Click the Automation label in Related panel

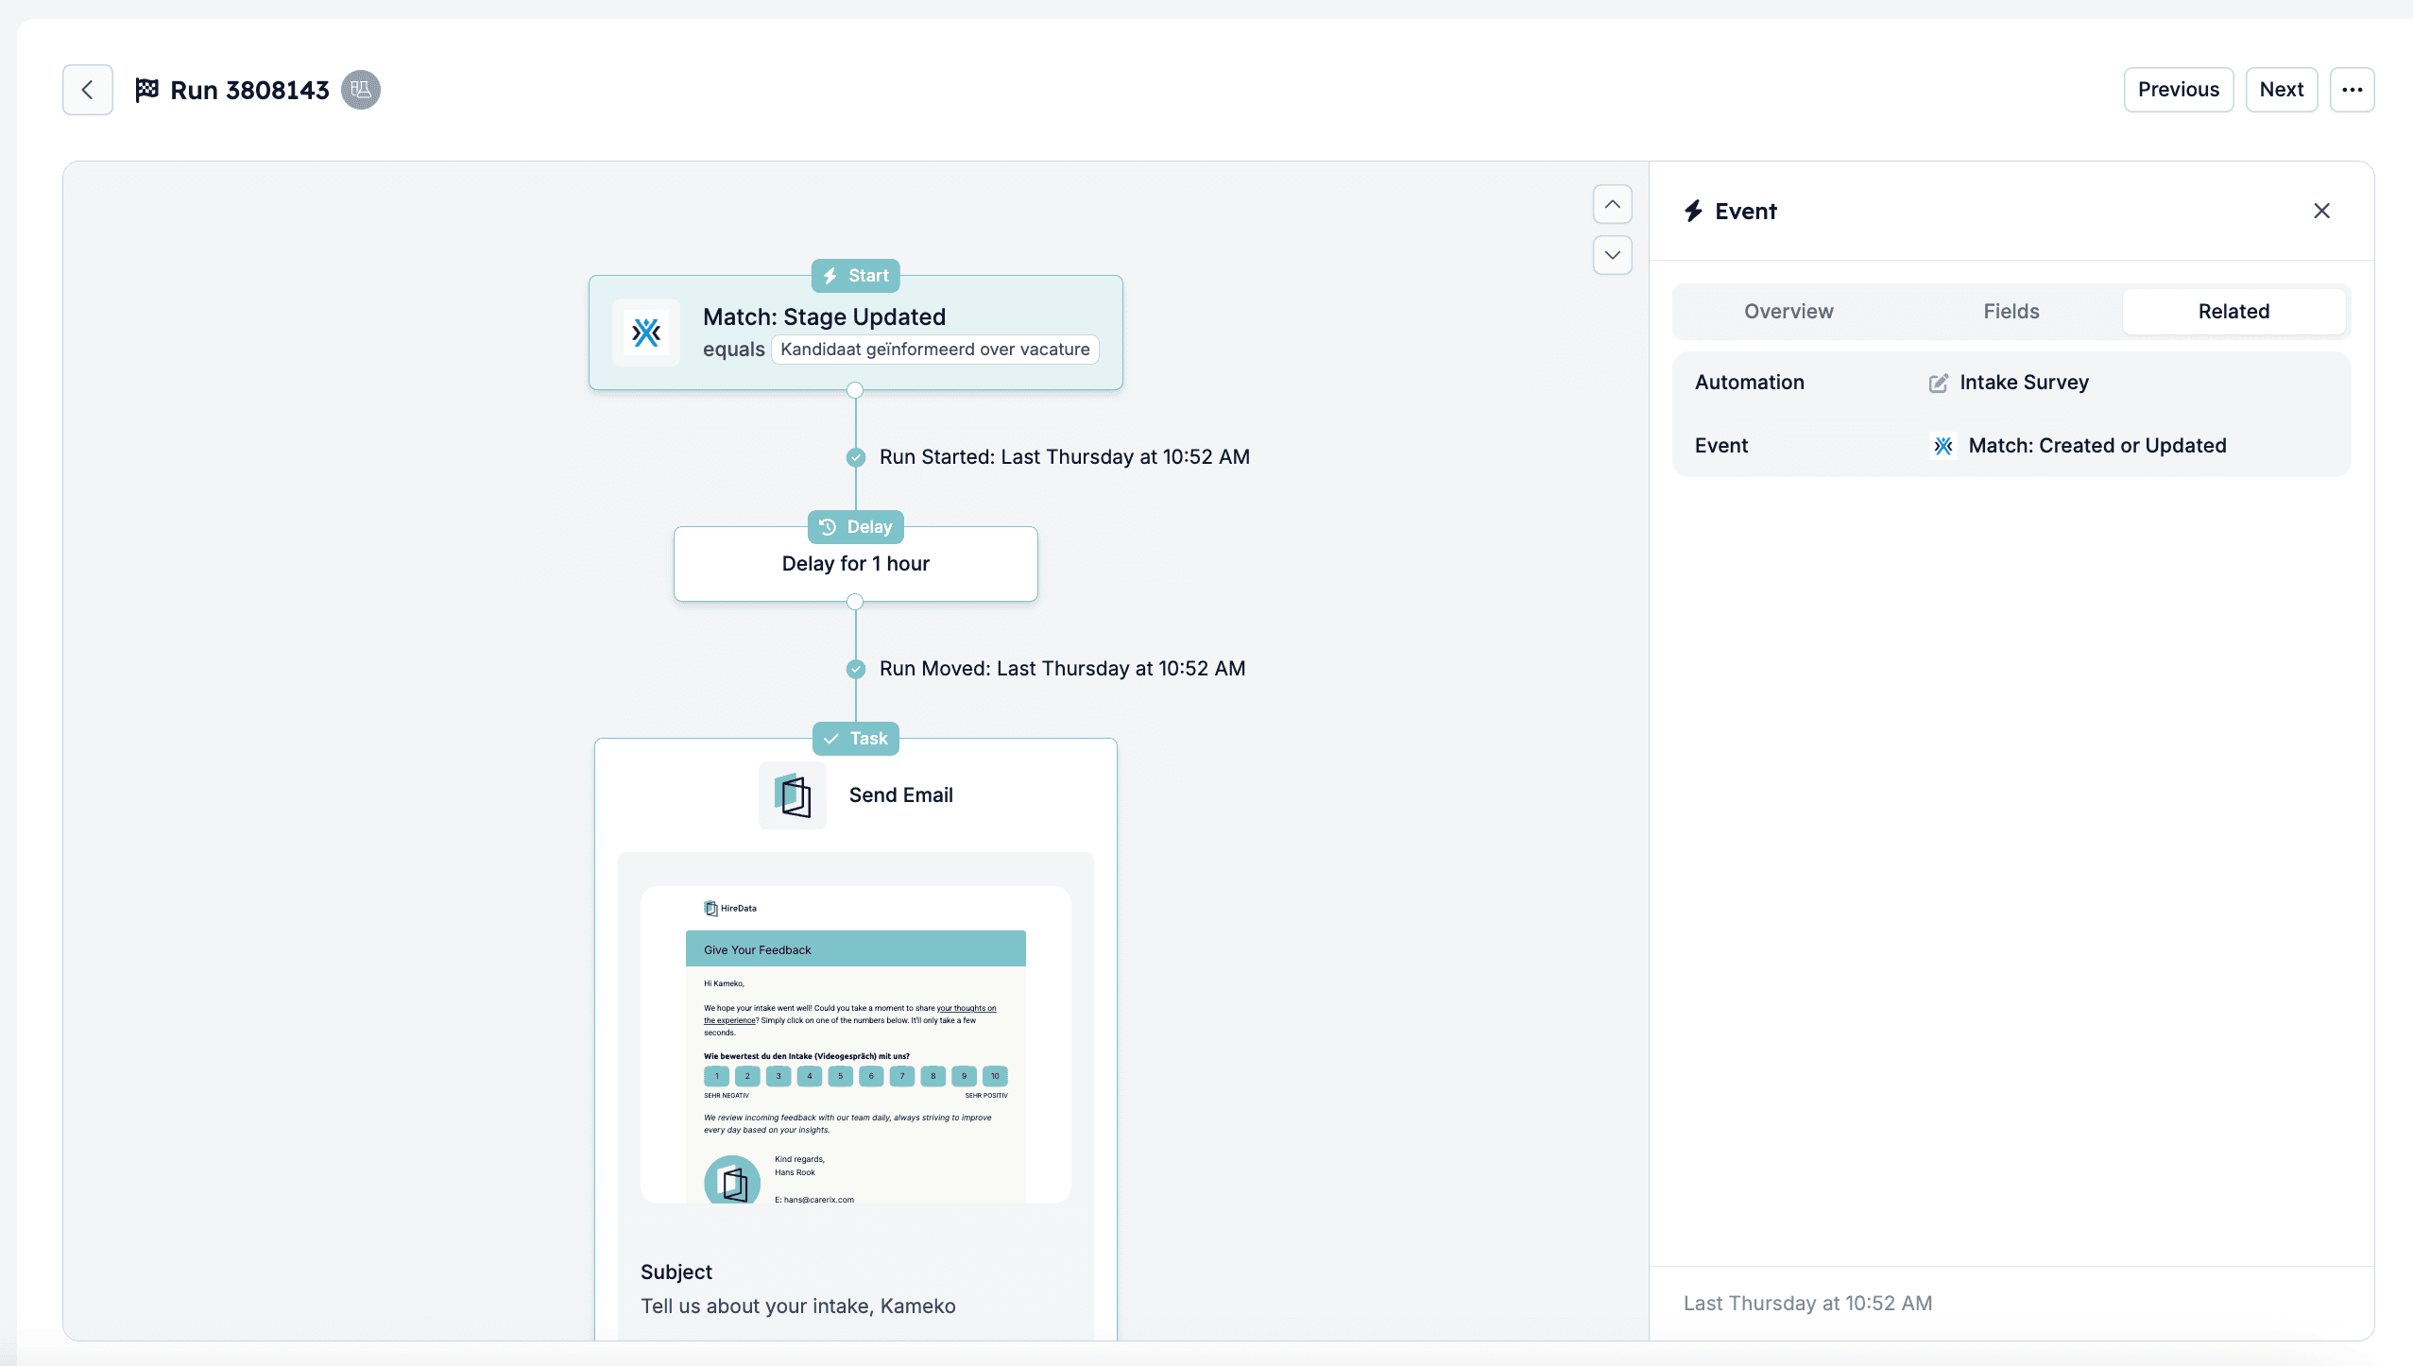(1749, 383)
